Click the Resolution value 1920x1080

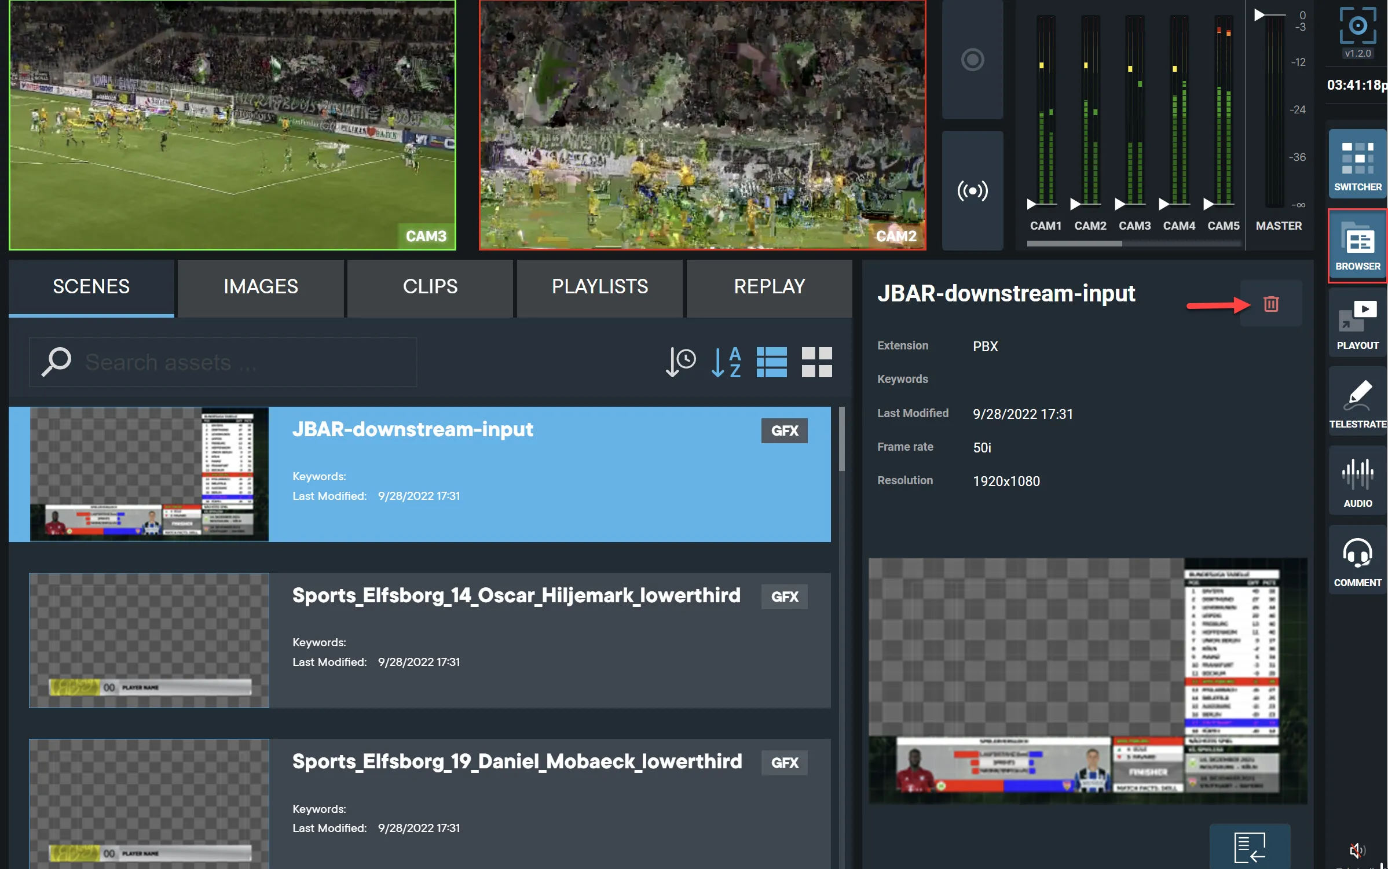1006,481
